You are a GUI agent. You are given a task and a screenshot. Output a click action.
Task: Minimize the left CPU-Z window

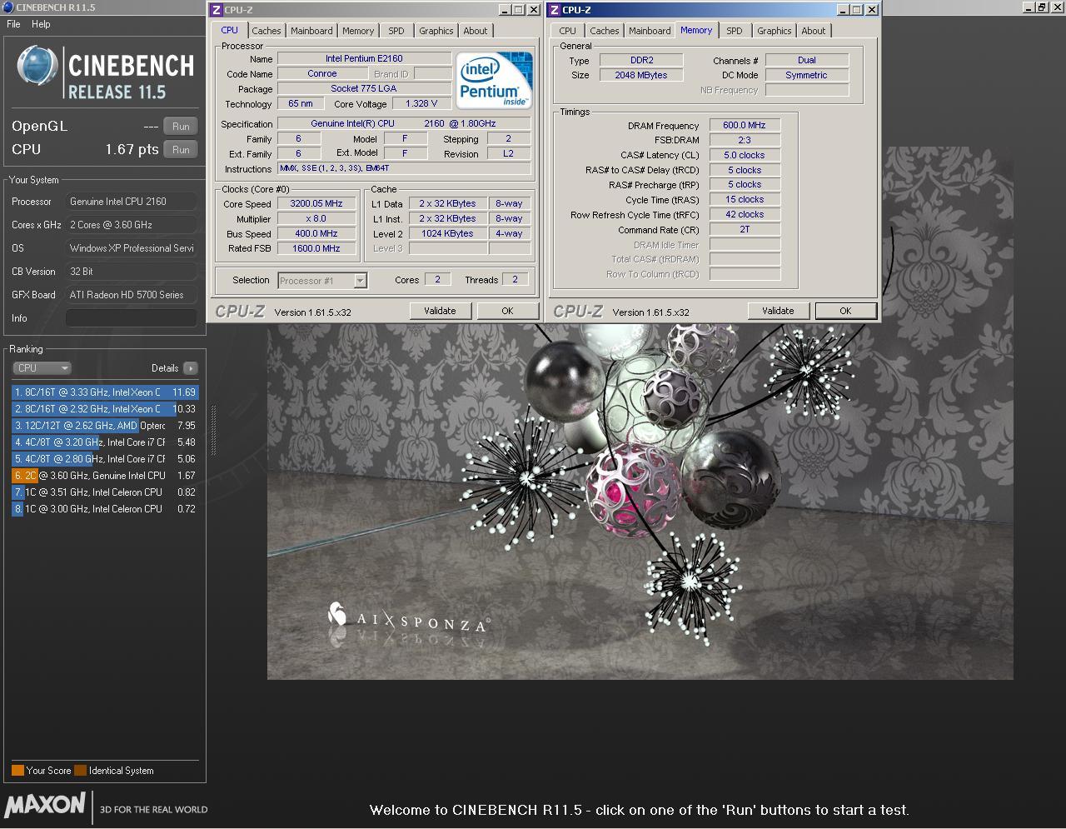pyautogui.click(x=506, y=10)
